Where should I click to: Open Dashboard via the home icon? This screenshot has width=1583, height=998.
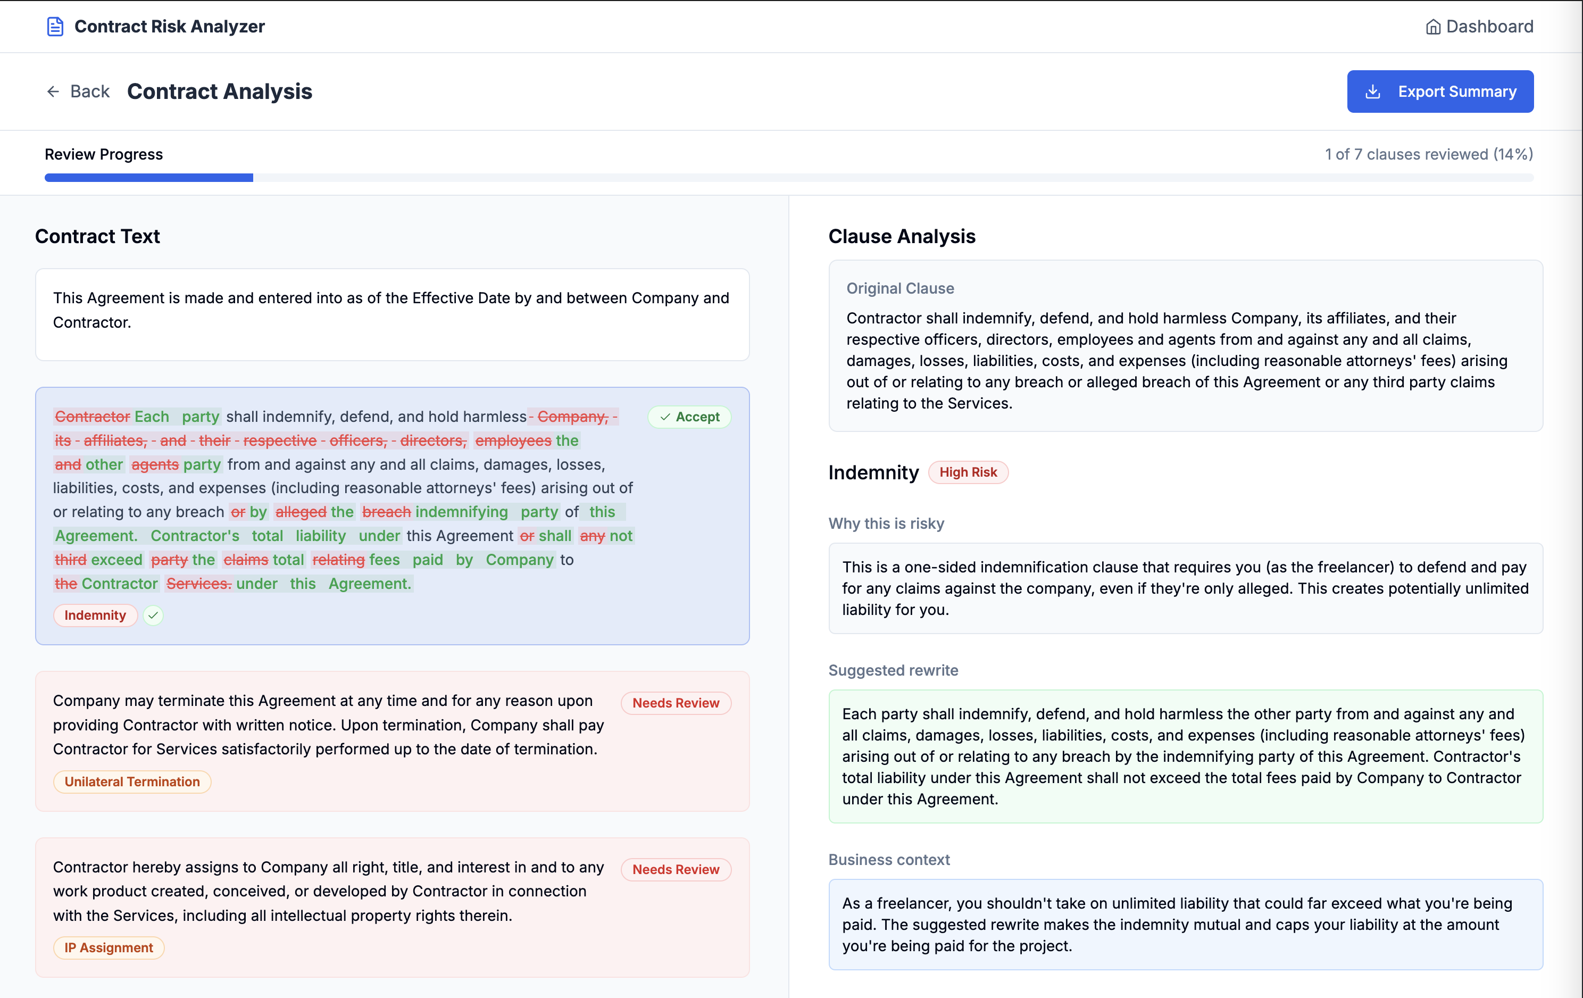click(1432, 26)
